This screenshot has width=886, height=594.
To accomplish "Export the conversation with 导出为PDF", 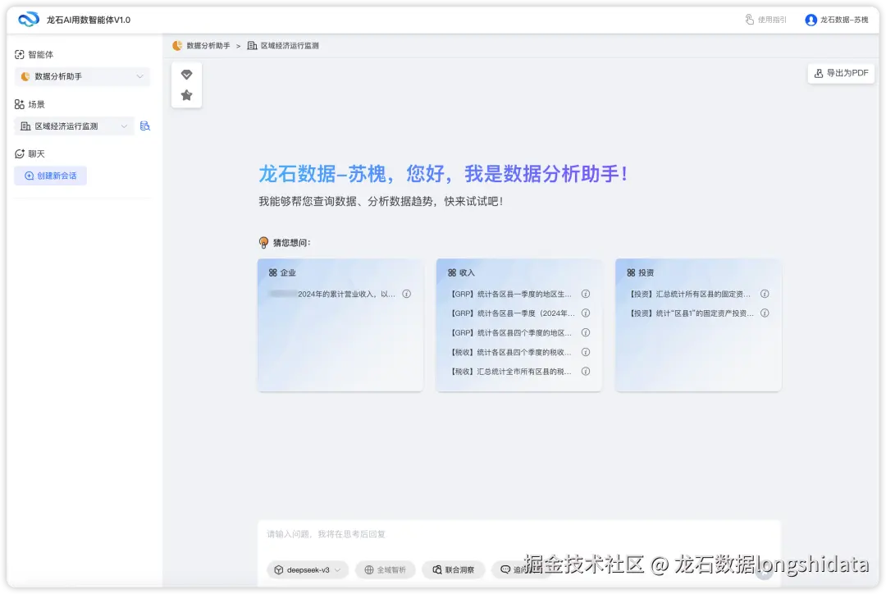I will point(841,74).
